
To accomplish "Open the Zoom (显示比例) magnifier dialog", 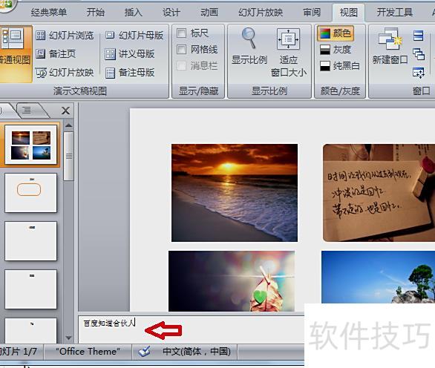I will point(249,47).
